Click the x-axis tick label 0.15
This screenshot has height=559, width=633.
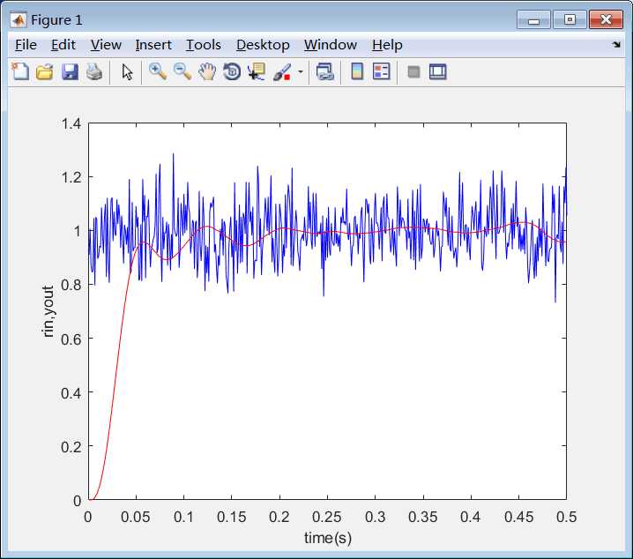[x=231, y=517]
